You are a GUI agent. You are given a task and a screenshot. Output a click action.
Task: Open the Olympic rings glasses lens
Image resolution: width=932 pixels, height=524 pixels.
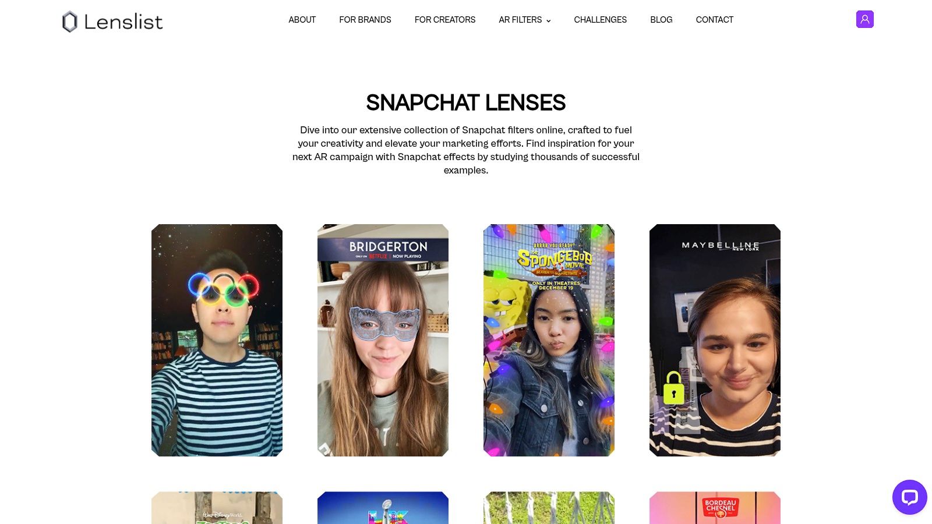(x=217, y=340)
